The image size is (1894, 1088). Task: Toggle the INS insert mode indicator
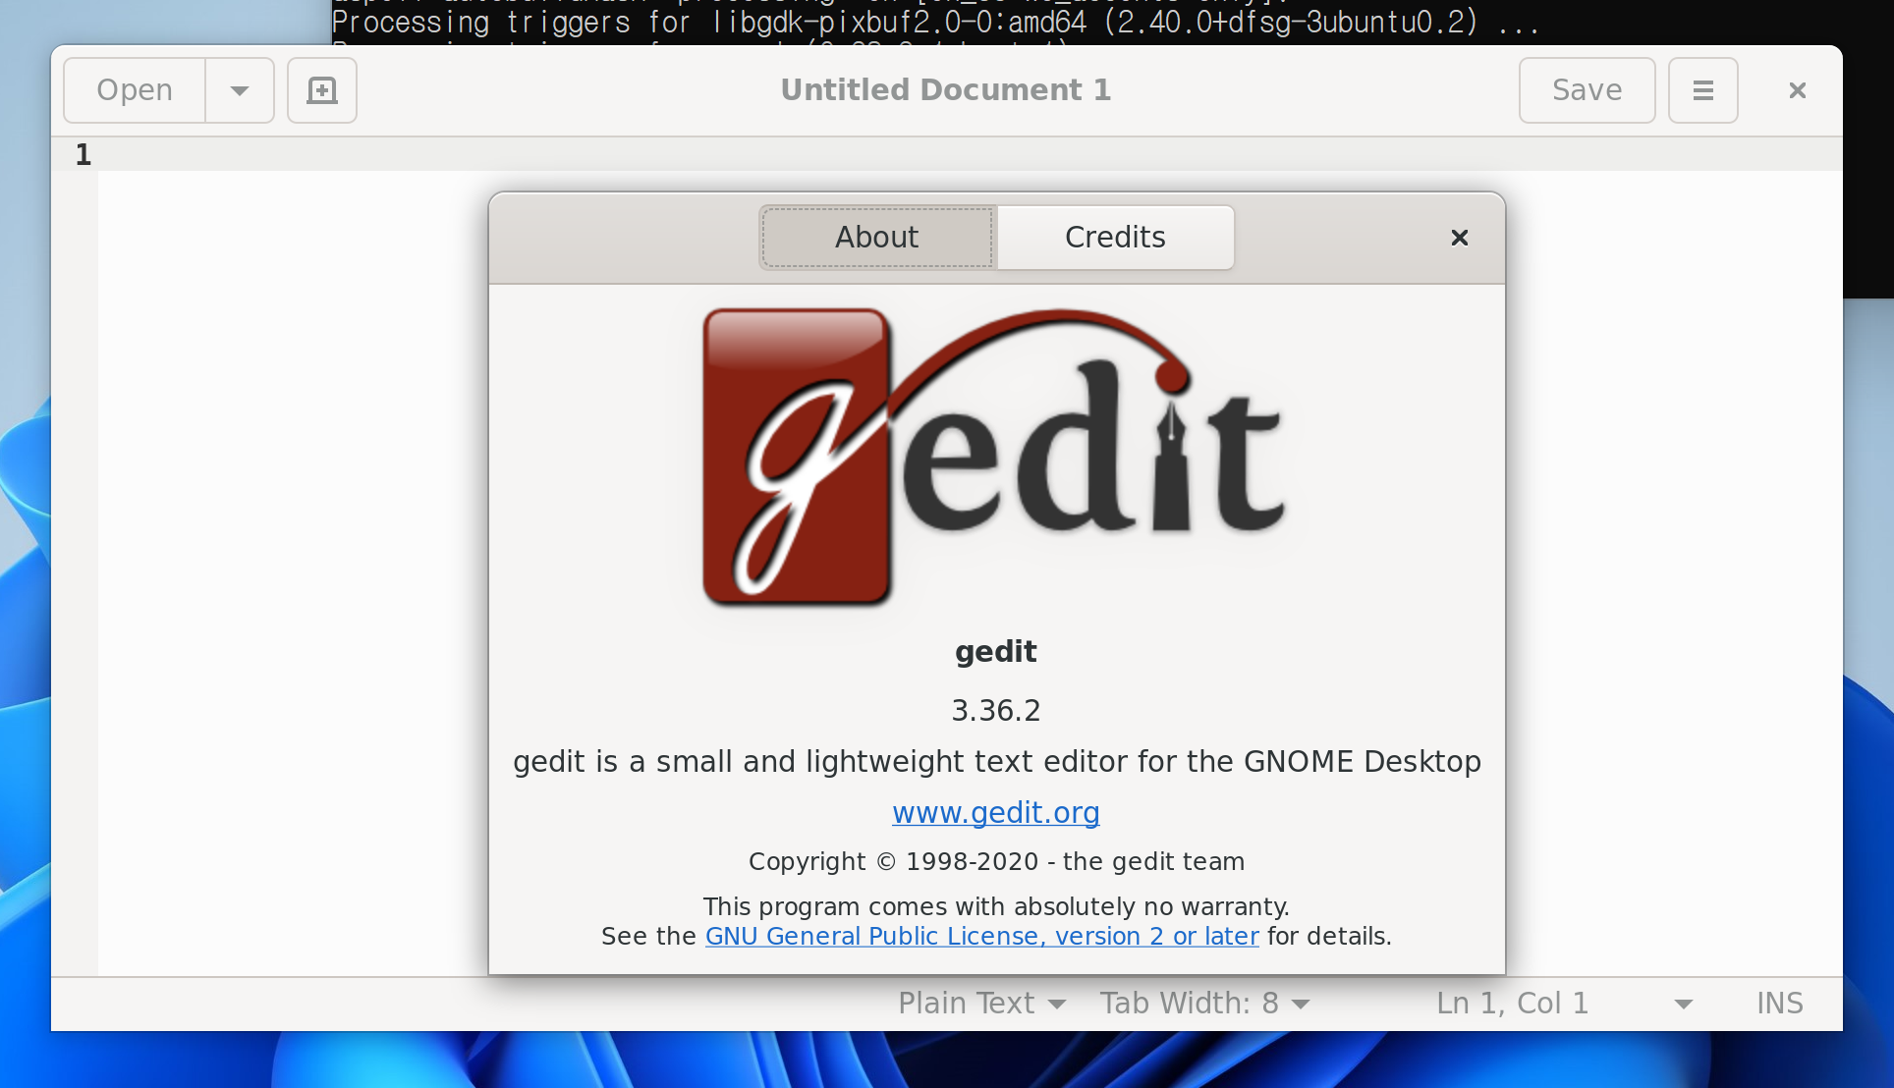pos(1779,1003)
